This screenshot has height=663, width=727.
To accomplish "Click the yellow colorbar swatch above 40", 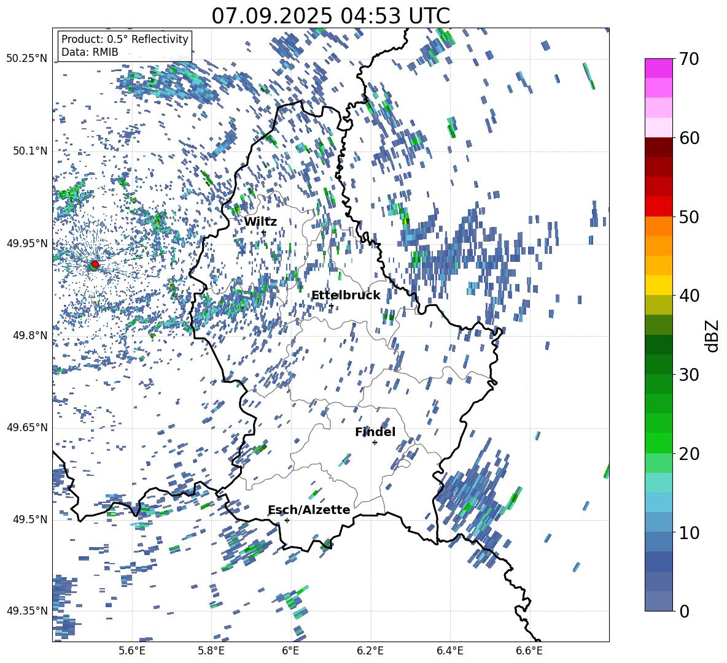I will [x=659, y=285].
